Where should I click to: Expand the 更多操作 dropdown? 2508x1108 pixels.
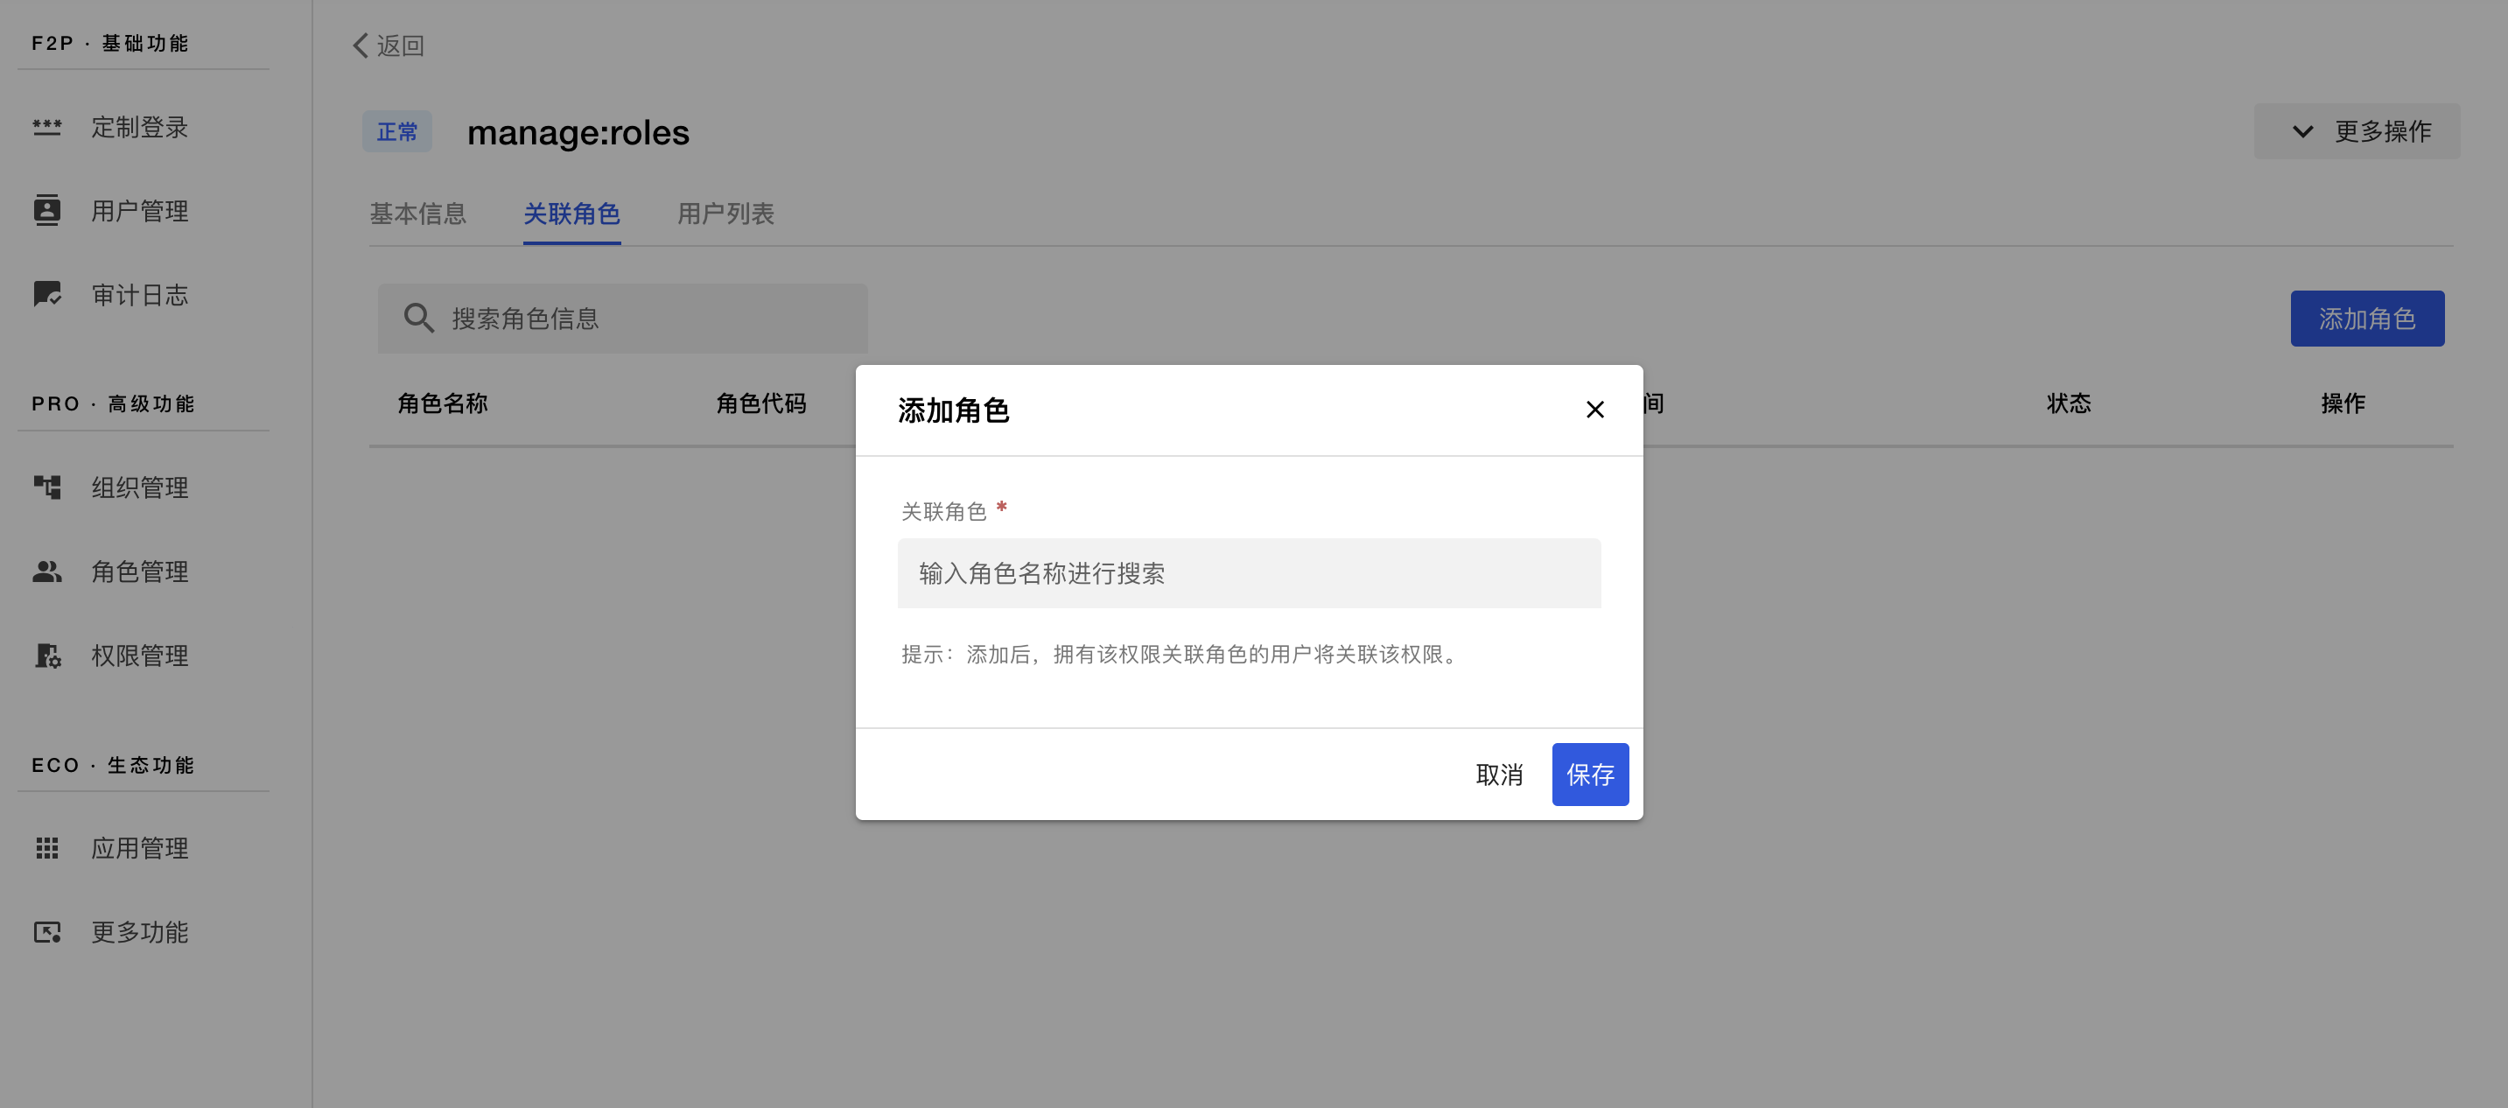(x=2356, y=131)
